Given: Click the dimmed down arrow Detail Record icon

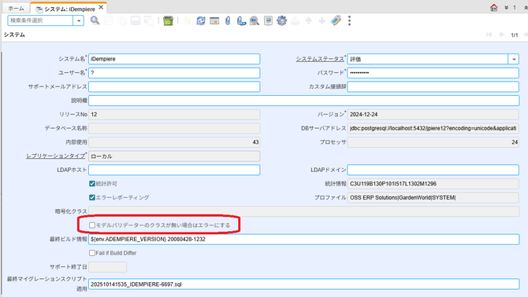Looking at the screenshot, I should pyautogui.click(x=322, y=20).
